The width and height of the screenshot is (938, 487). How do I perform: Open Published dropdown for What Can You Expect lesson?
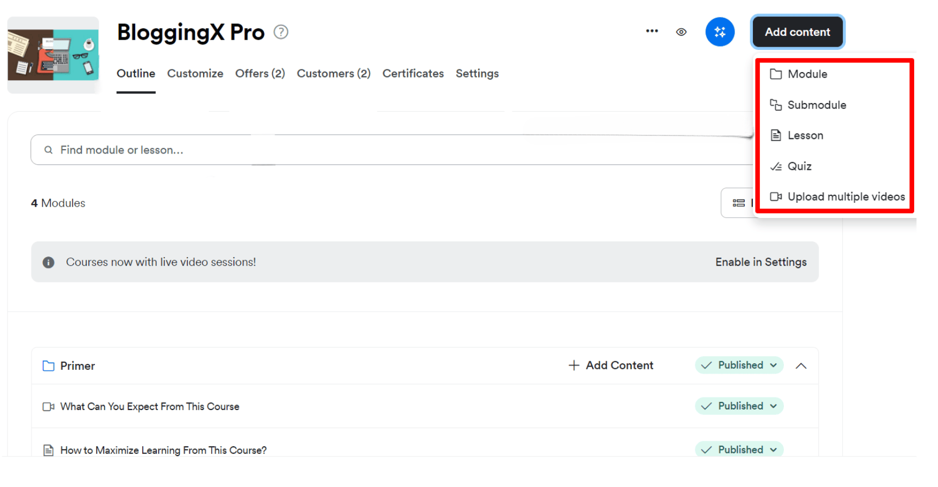click(739, 406)
